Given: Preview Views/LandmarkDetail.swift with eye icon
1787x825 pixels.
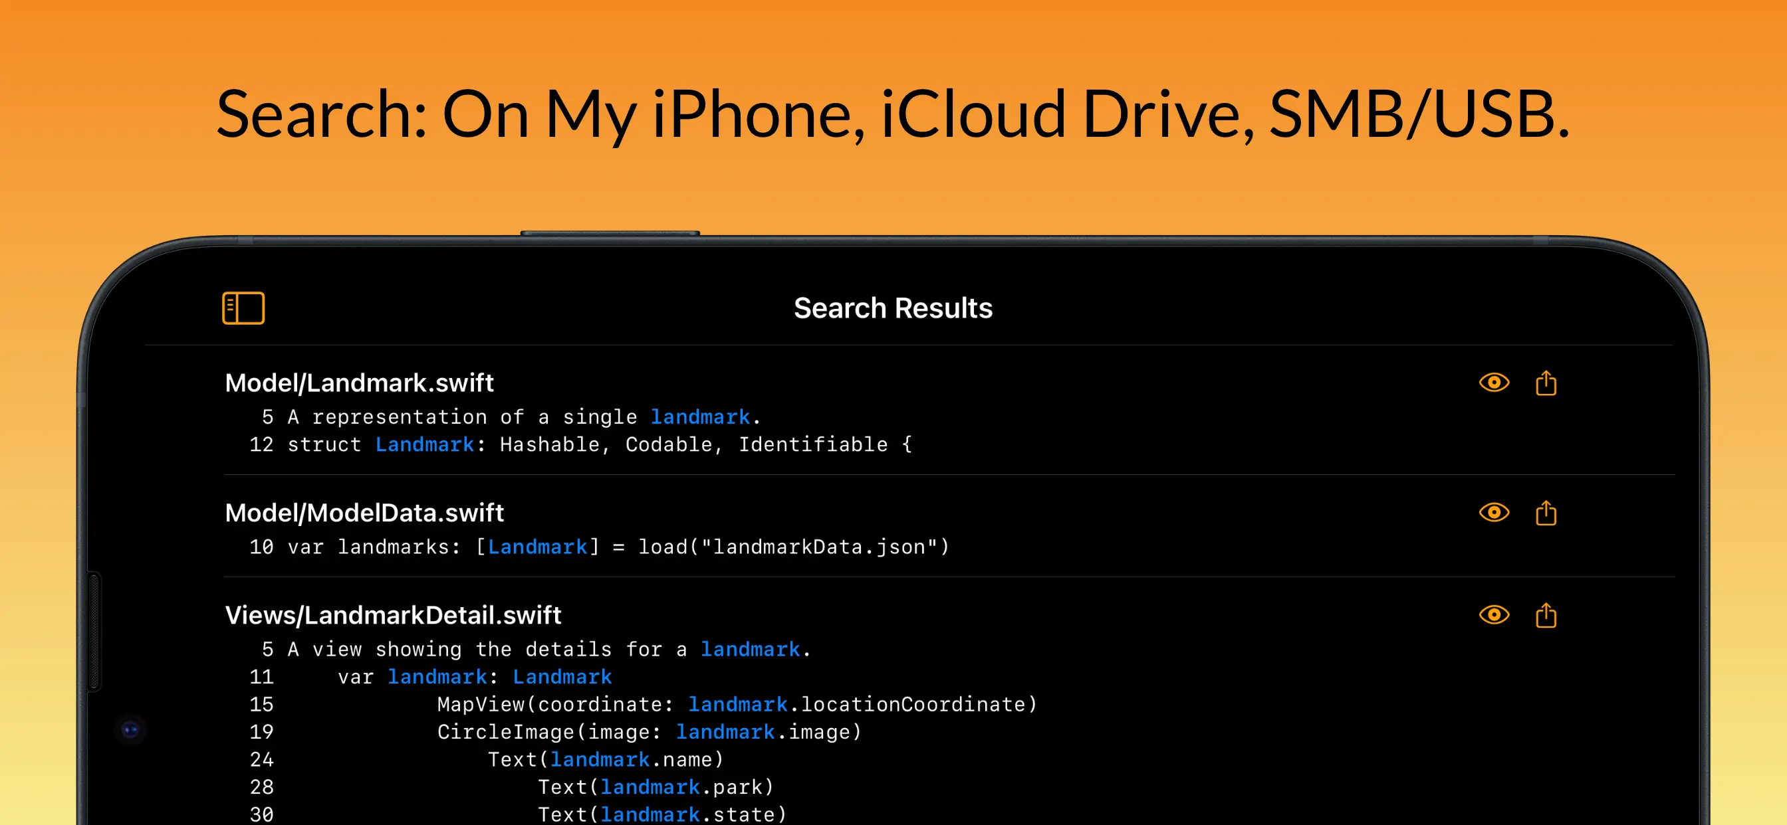Looking at the screenshot, I should [x=1494, y=615].
